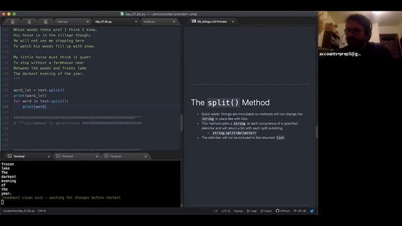Screen dimensions: 402x226
Task: Click the markdown preview icon on 09_strings tab
Action: point(194,21)
